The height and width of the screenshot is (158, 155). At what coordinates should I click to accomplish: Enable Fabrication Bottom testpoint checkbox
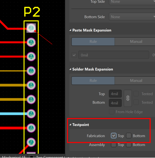[129, 136]
